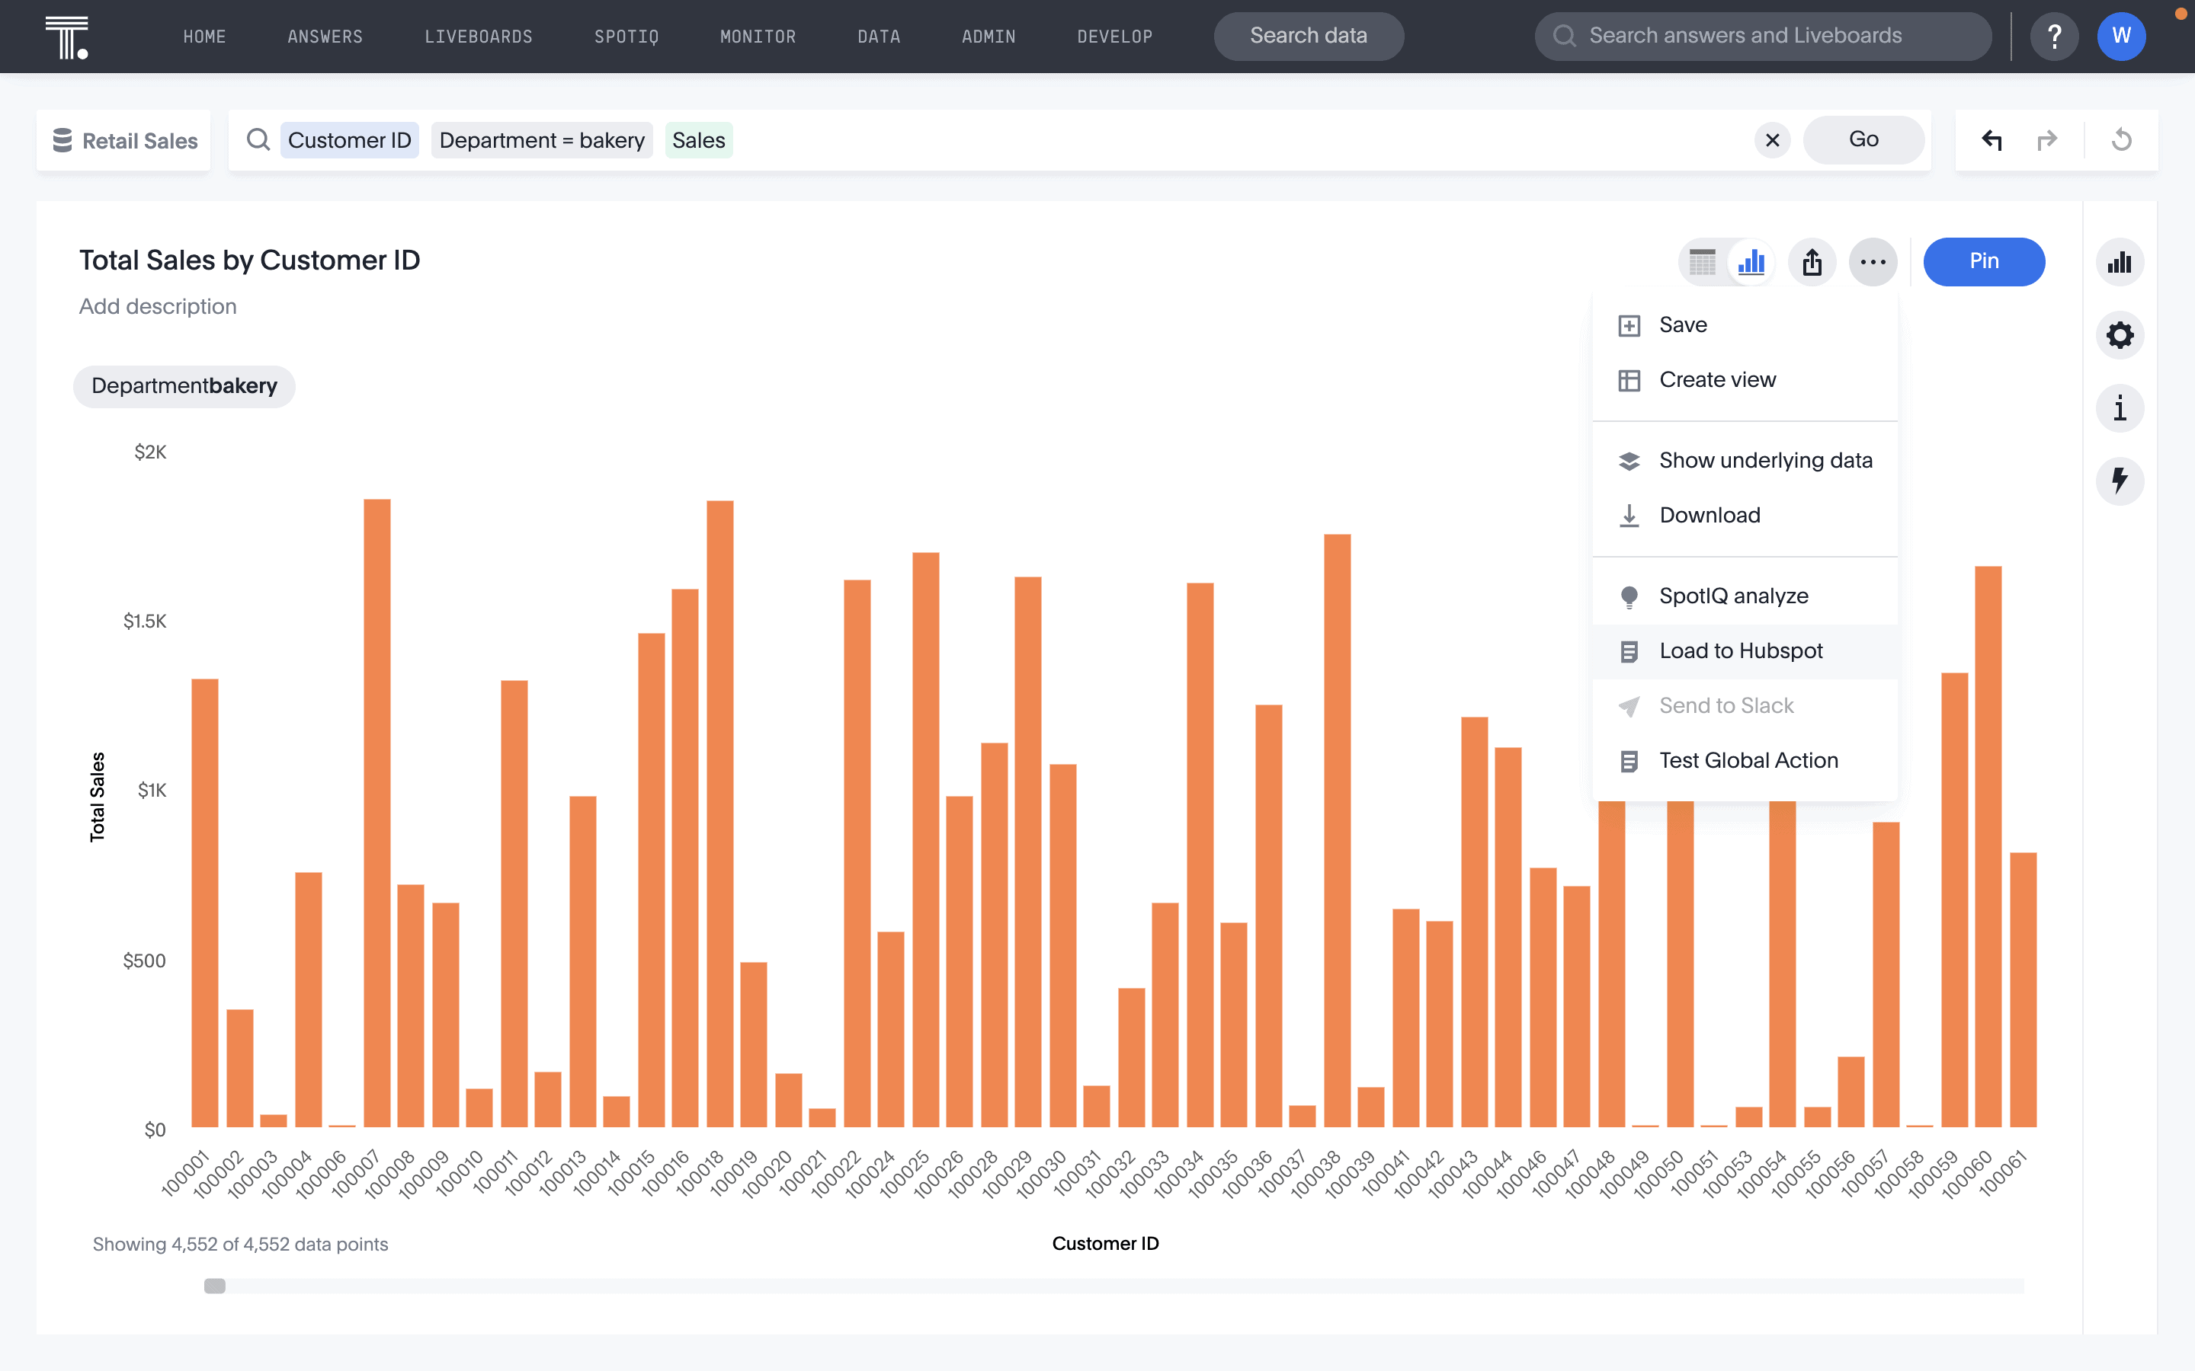Open the help question mark icon

[2055, 37]
